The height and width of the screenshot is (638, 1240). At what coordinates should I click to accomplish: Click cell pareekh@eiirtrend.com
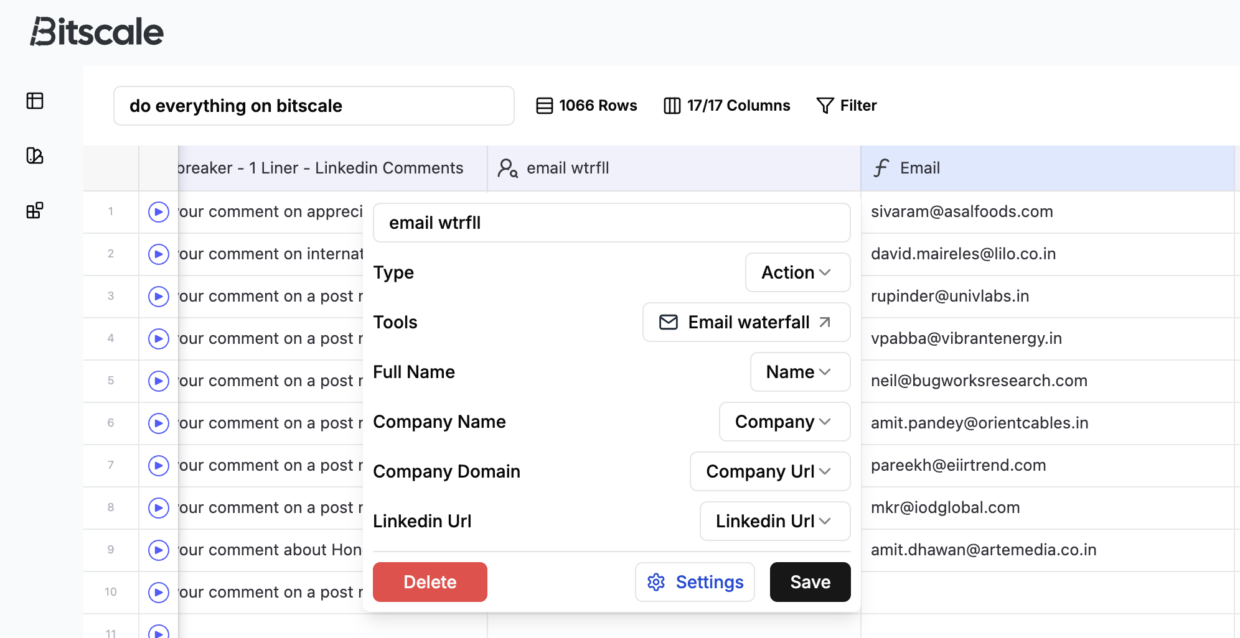tap(1048, 466)
